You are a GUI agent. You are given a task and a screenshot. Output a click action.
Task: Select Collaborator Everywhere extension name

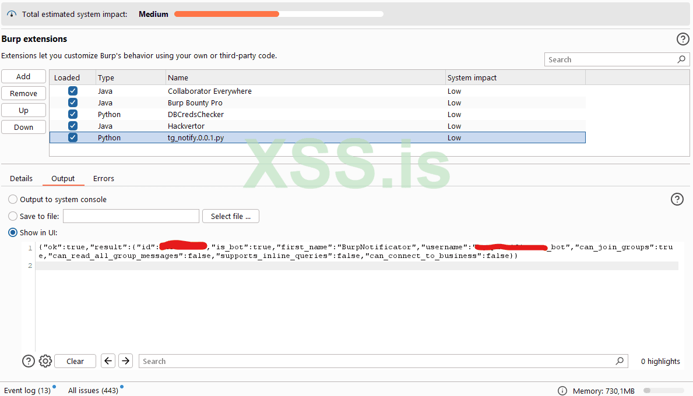pyautogui.click(x=209, y=91)
